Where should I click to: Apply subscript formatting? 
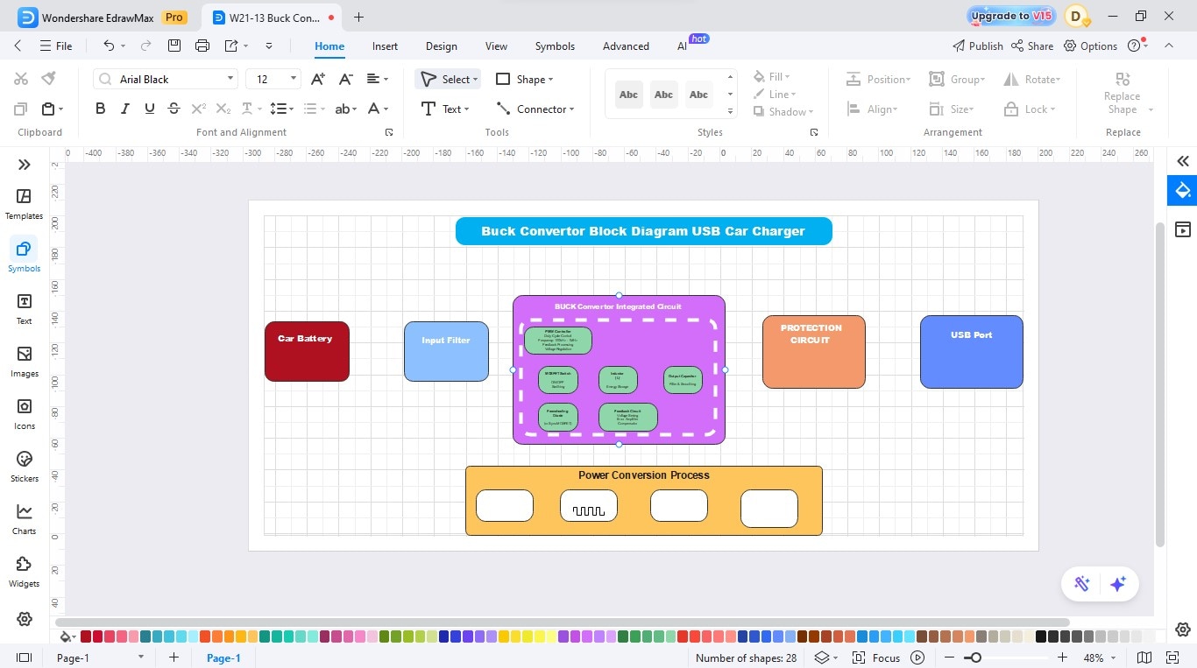[223, 109]
